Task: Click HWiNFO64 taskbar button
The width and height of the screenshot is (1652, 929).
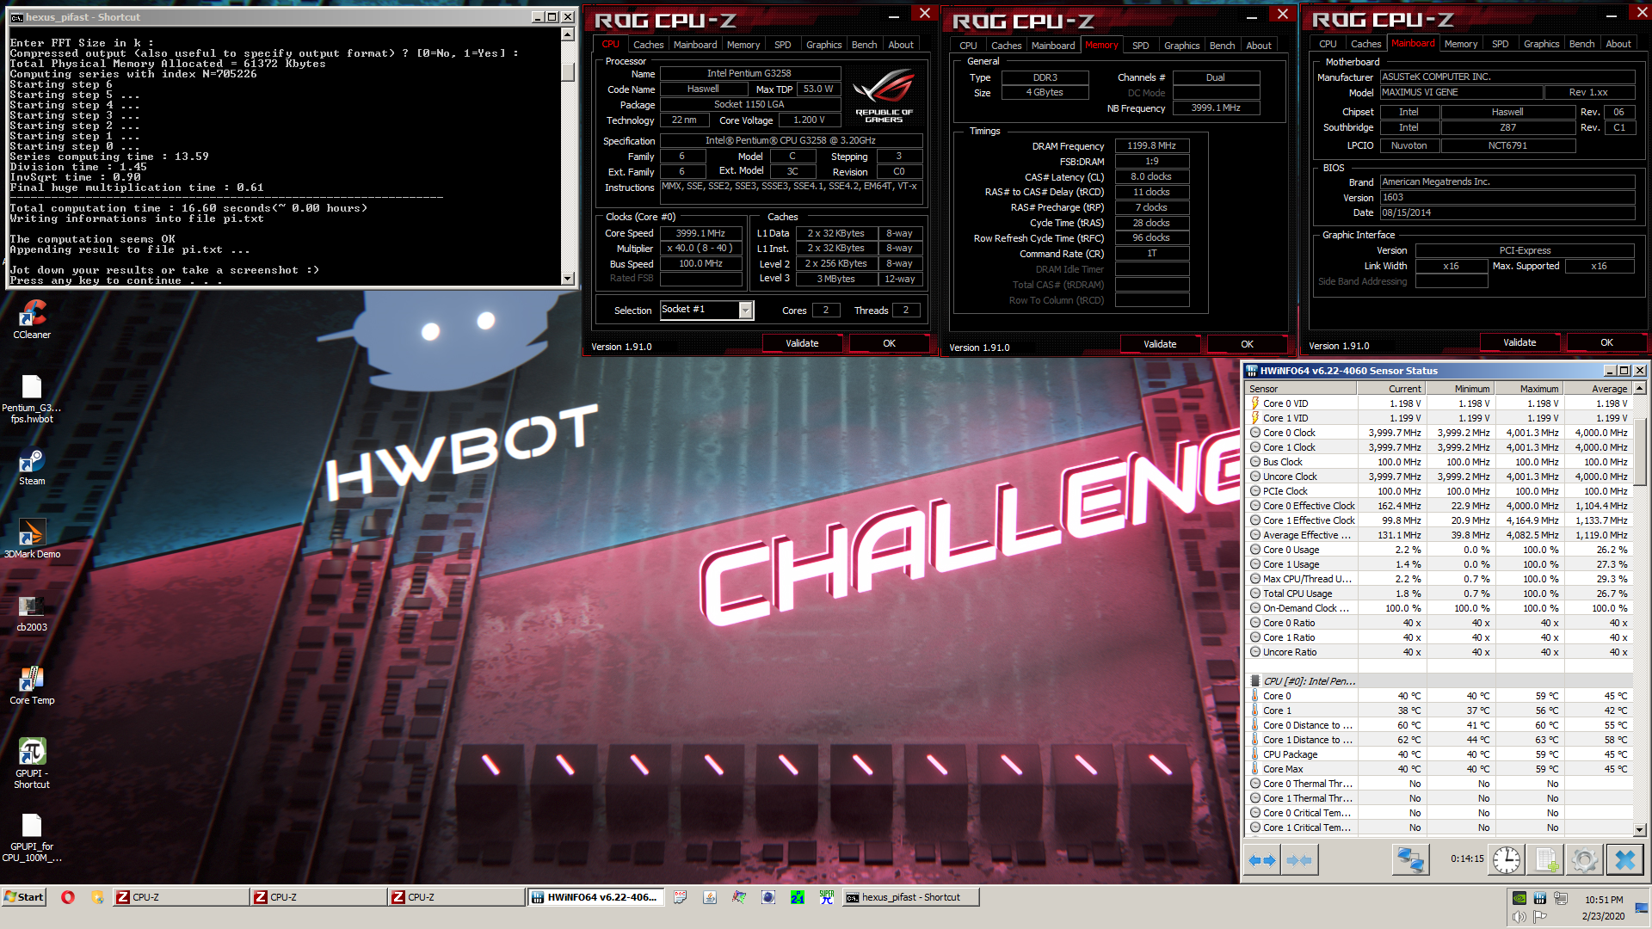Action: [595, 897]
